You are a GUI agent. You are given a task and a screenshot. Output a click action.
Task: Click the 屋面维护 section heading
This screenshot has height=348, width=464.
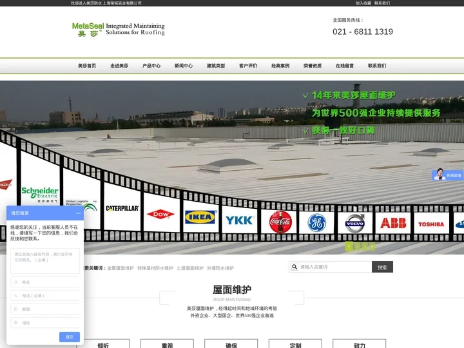(x=232, y=289)
